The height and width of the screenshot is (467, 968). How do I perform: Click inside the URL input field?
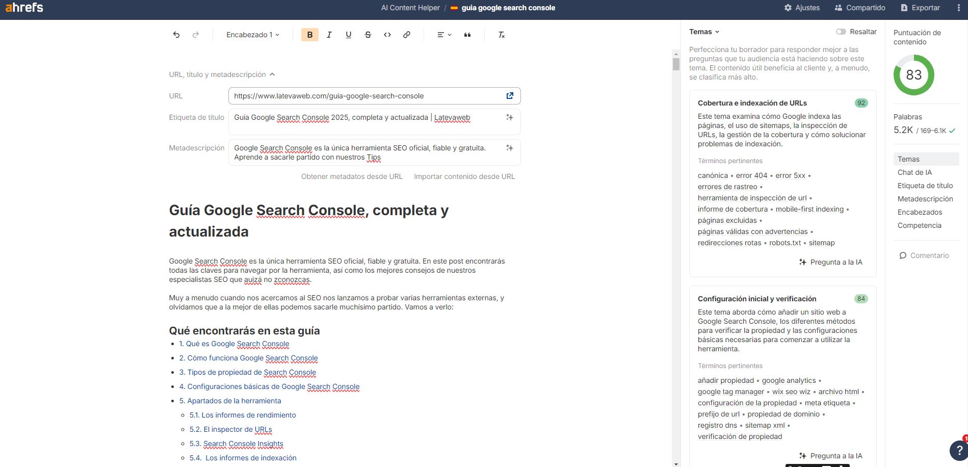(357, 96)
